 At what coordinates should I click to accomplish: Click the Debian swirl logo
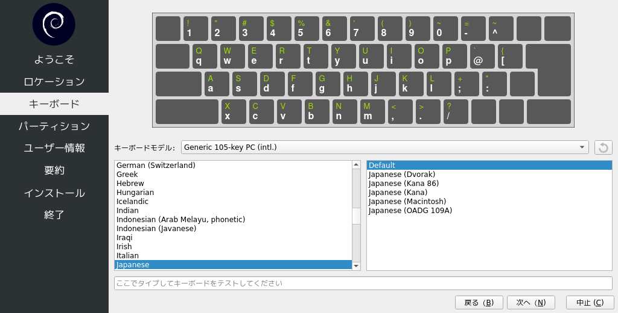click(x=54, y=24)
